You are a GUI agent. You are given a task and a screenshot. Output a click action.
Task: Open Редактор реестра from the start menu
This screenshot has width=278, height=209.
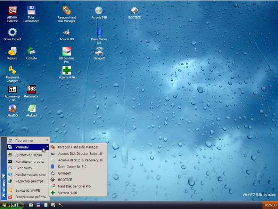28,181
